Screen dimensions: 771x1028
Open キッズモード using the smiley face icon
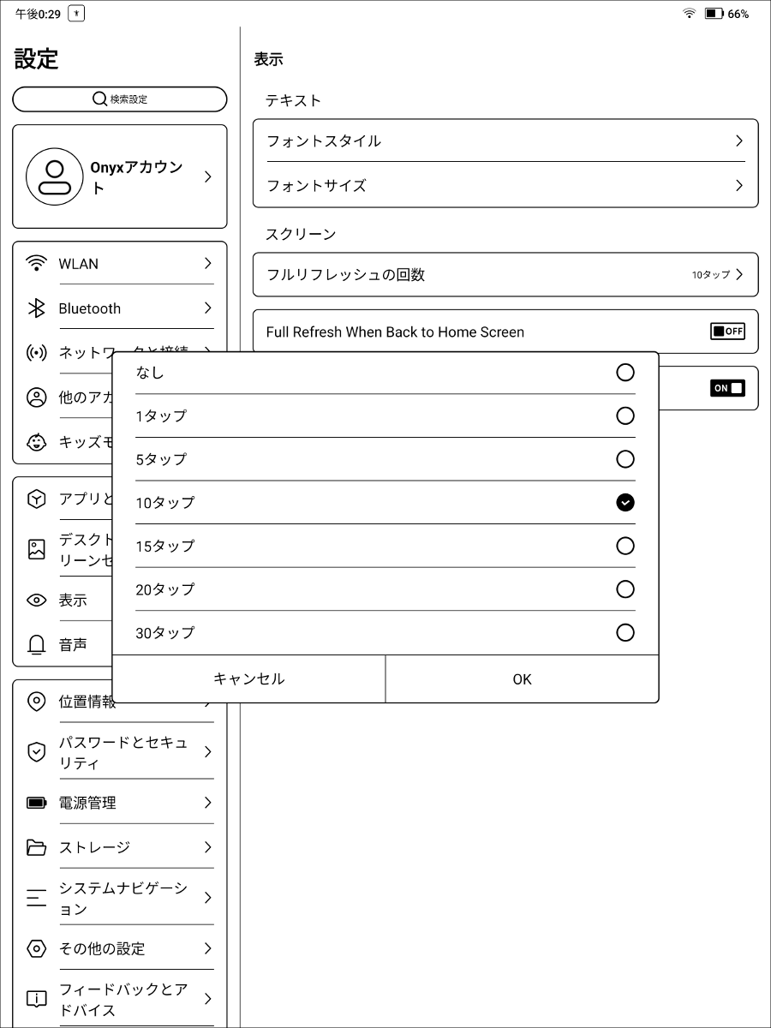pos(36,442)
